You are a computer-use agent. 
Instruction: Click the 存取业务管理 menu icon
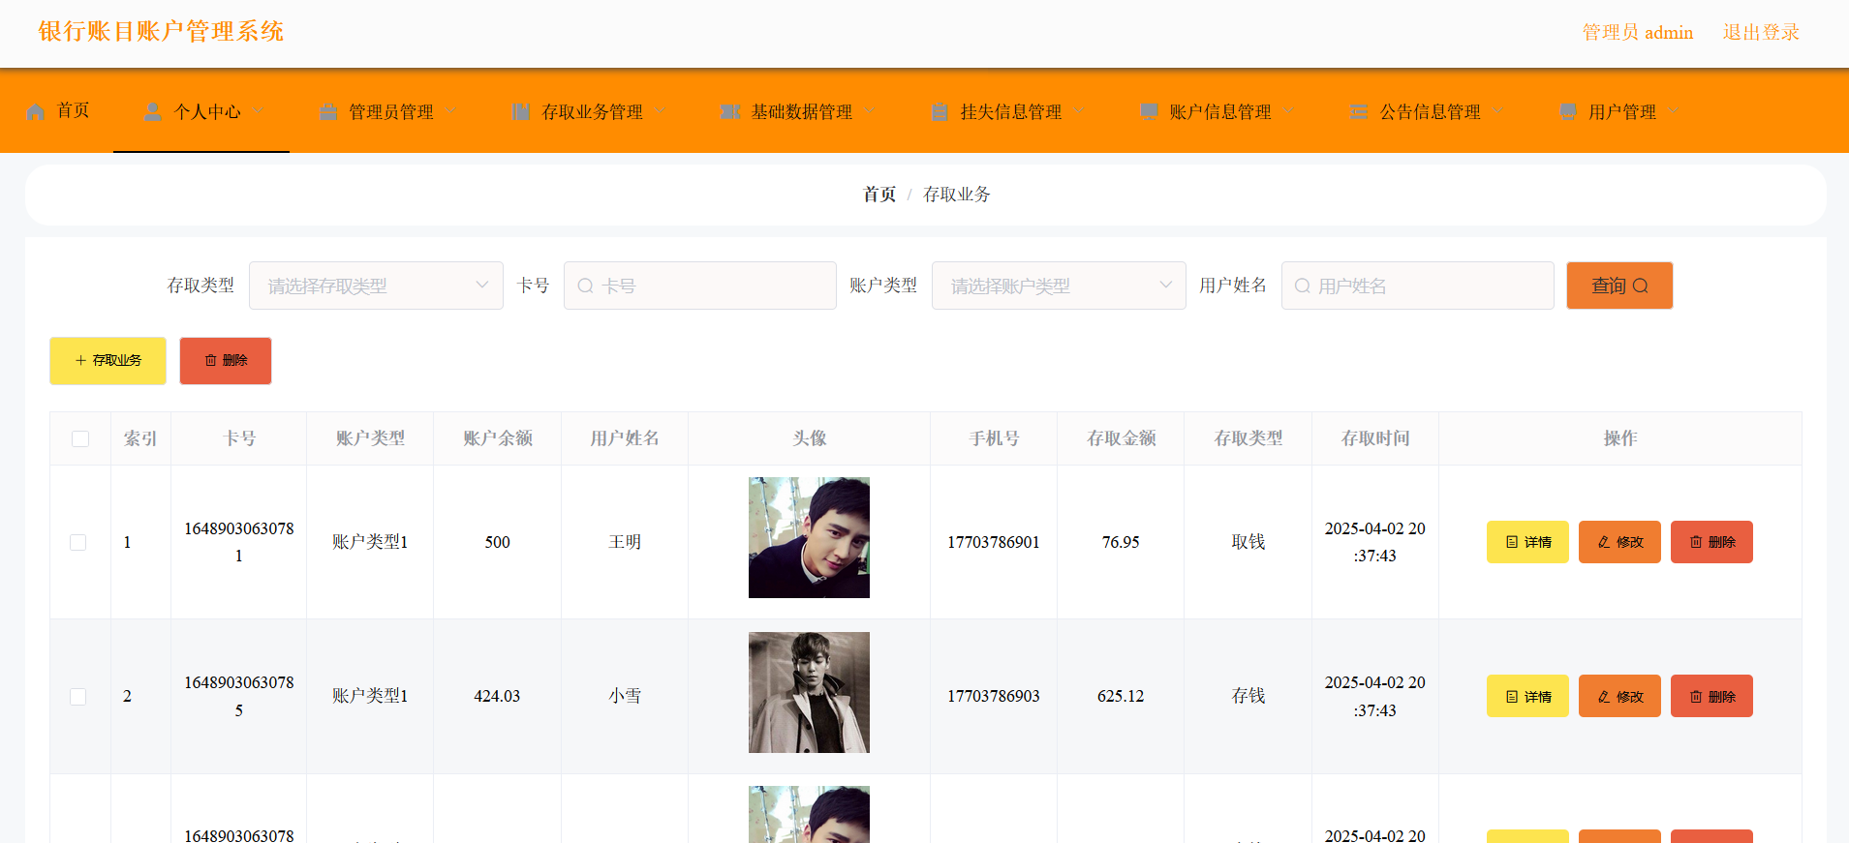click(x=521, y=112)
